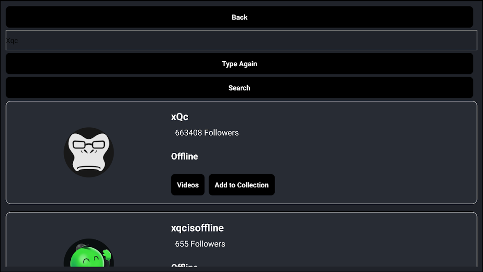Click empty space beside Add to Collection
483x272 pixels.
[370, 185]
